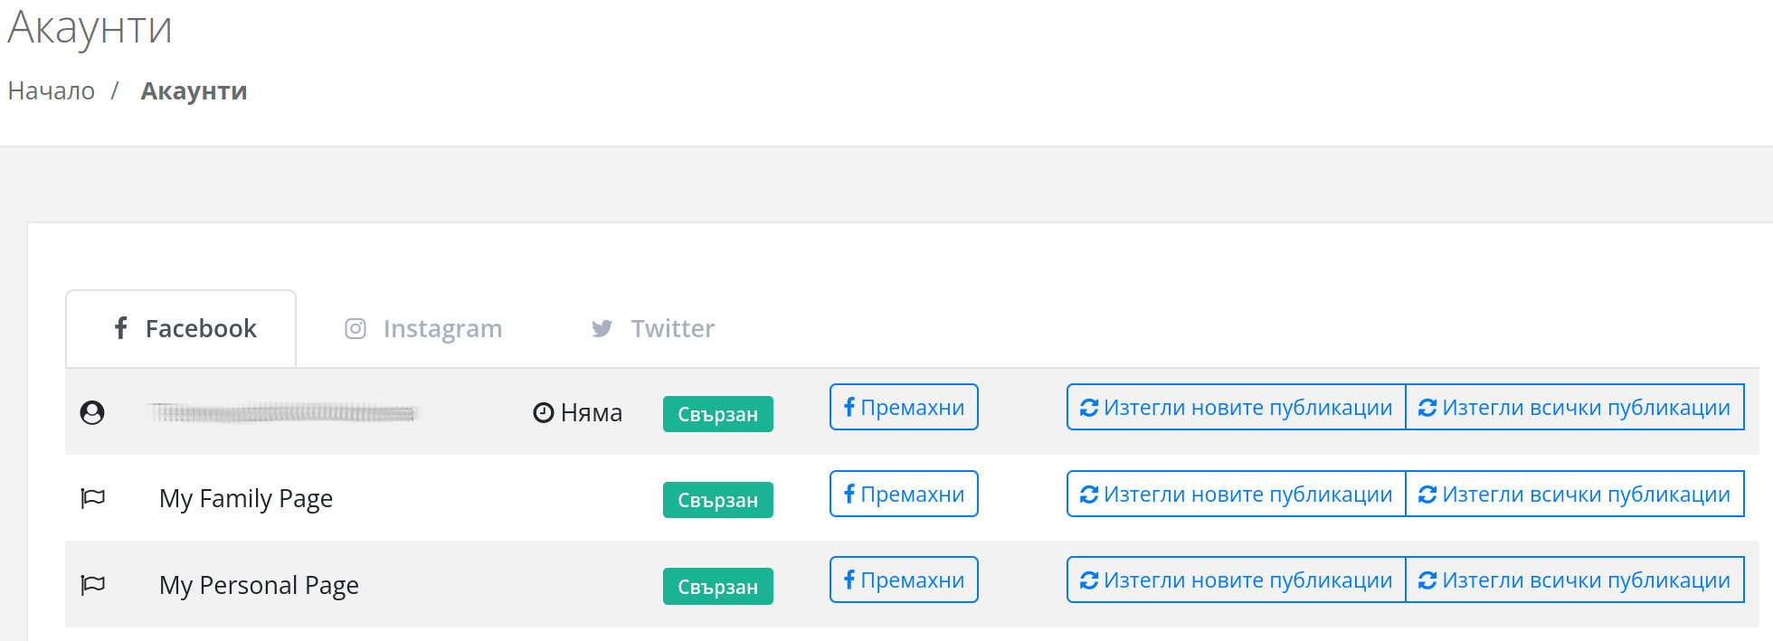The height and width of the screenshot is (641, 1773).
Task: Click the flag icon beside My Family Page
Action: pyautogui.click(x=93, y=498)
